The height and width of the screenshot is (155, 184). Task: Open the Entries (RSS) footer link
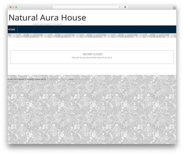coord(63,79)
